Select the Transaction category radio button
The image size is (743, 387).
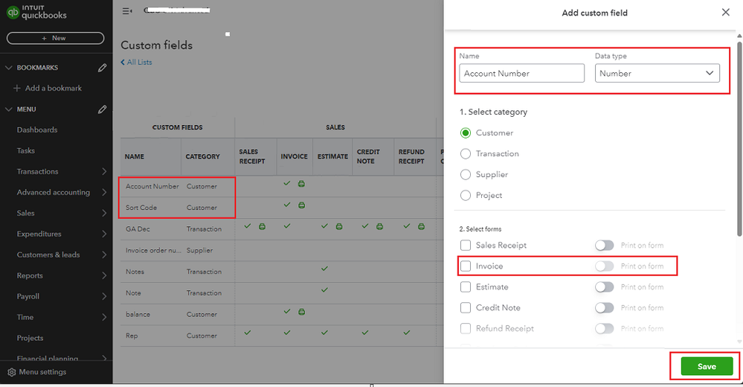coord(466,153)
